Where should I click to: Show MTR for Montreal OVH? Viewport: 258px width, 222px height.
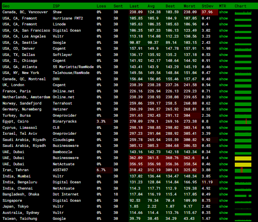coord(223,79)
